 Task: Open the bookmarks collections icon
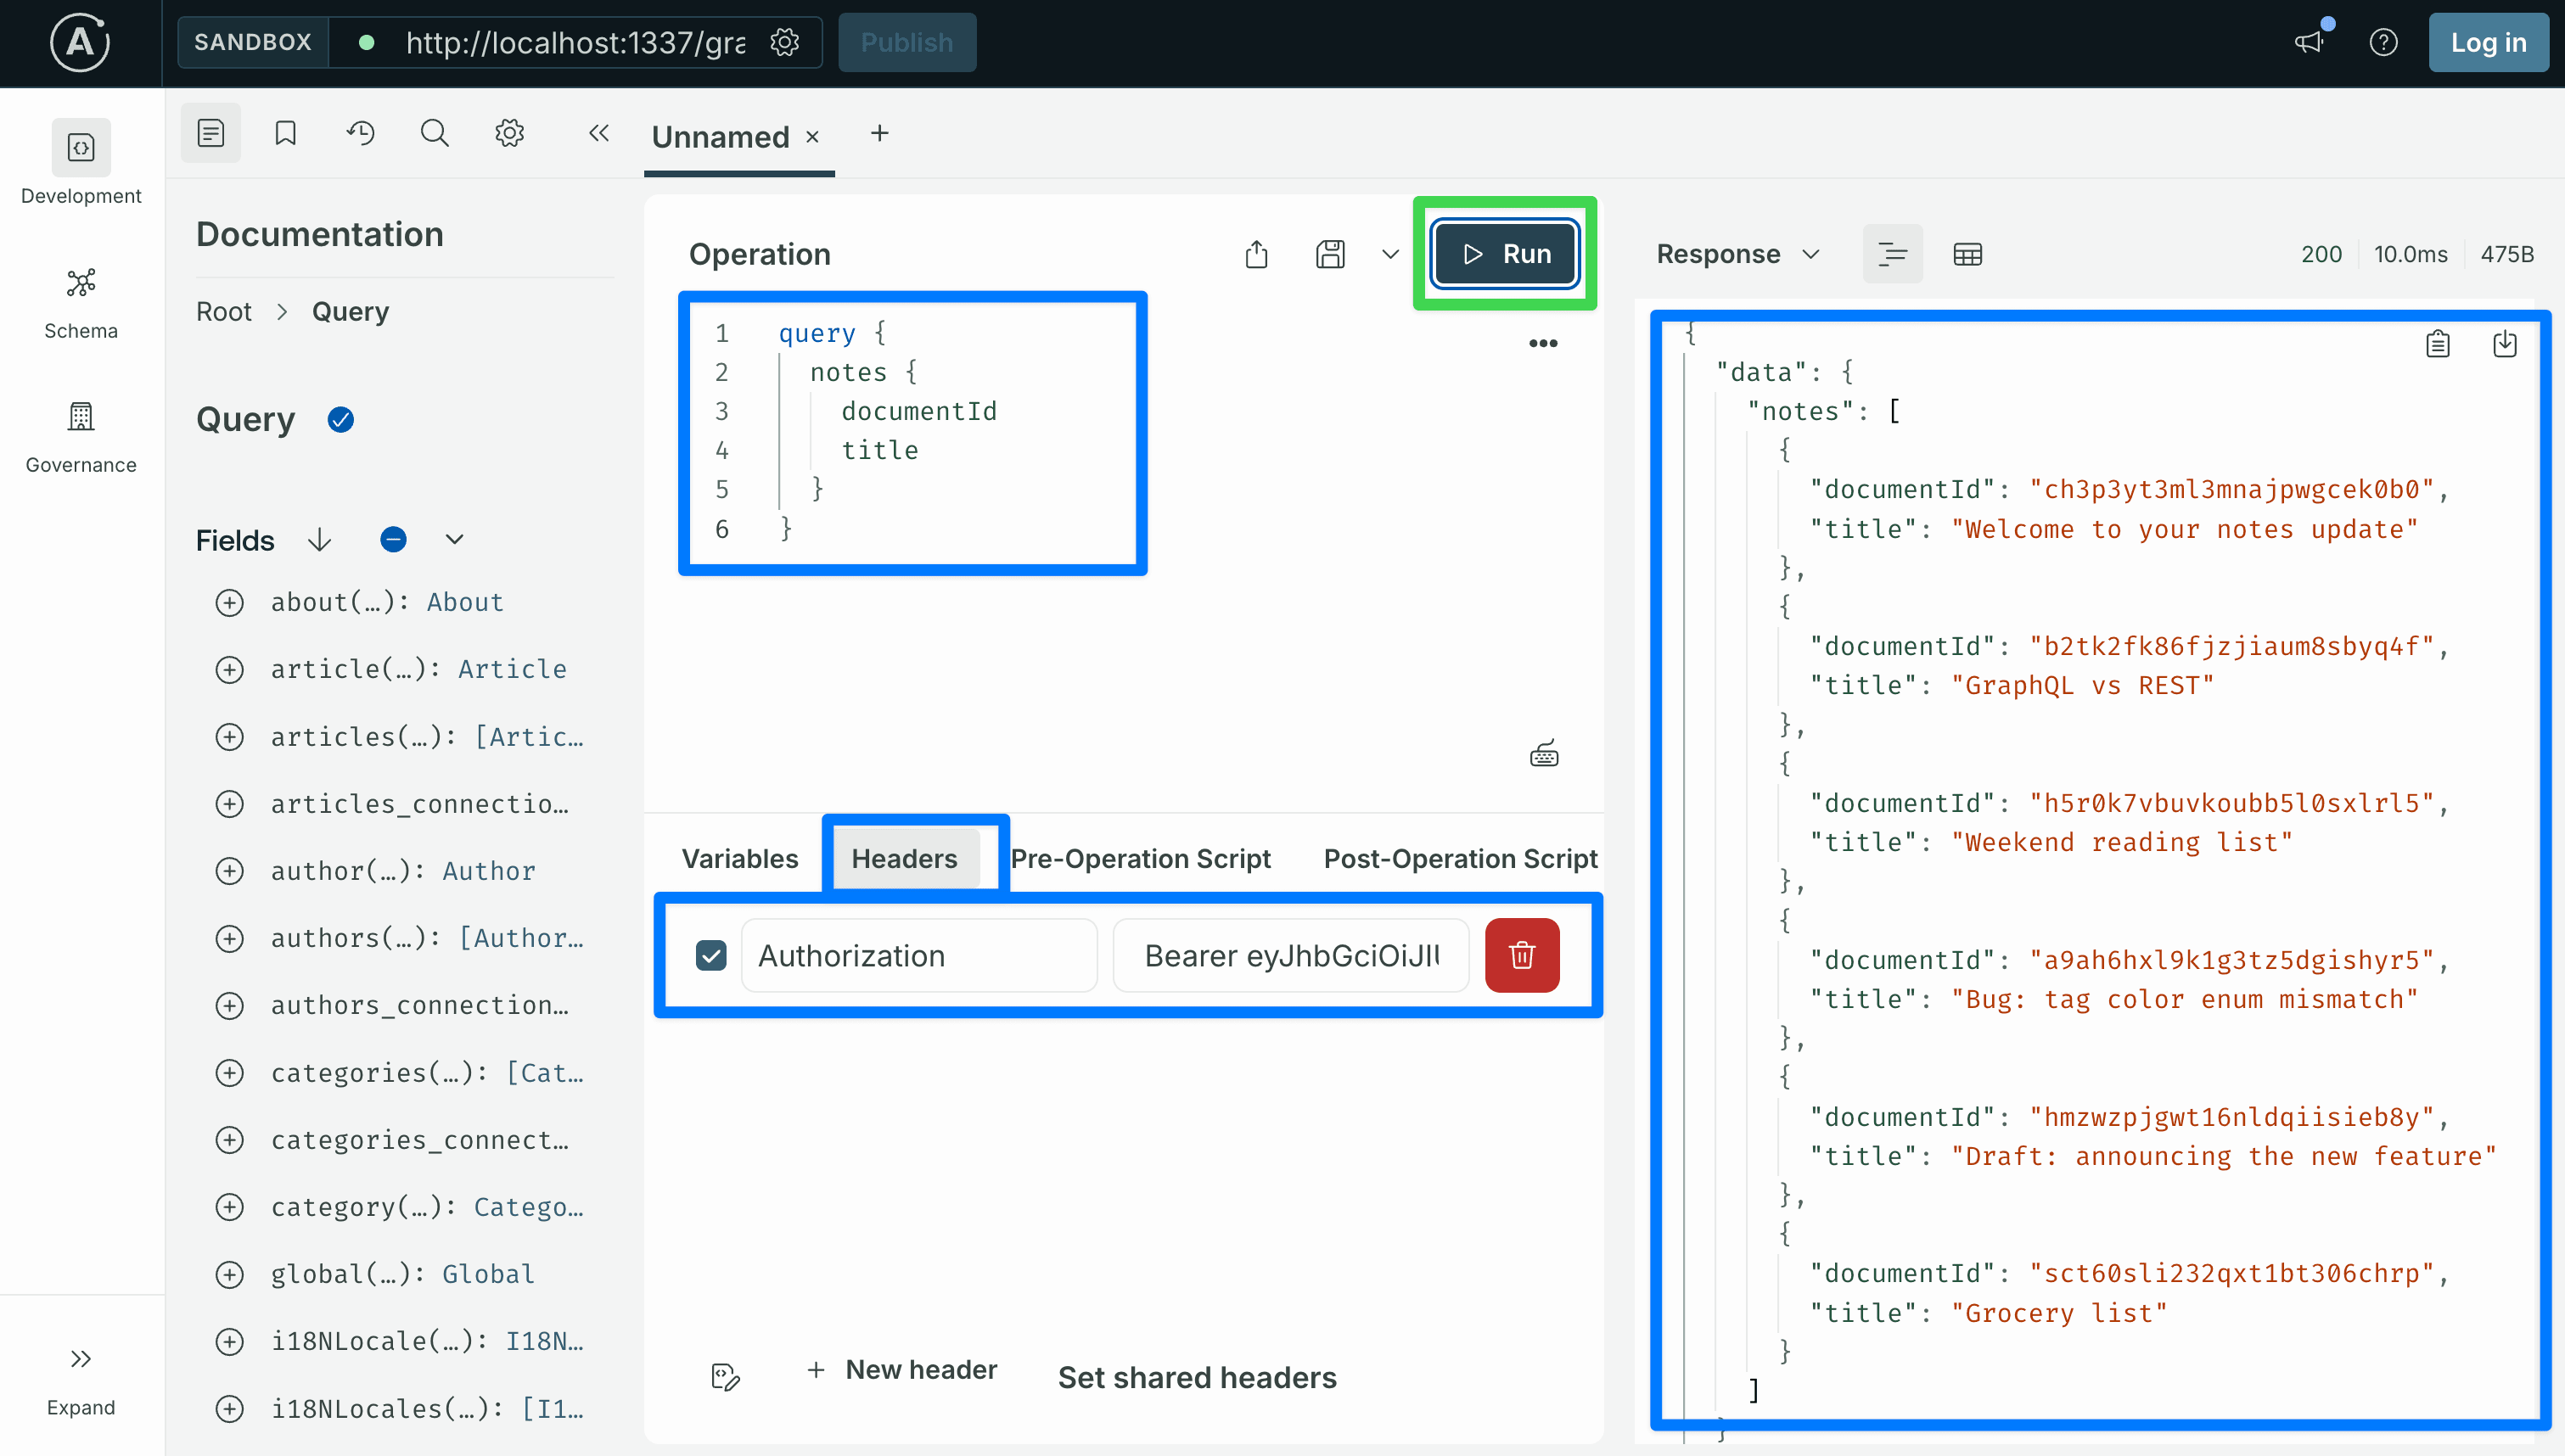[286, 133]
